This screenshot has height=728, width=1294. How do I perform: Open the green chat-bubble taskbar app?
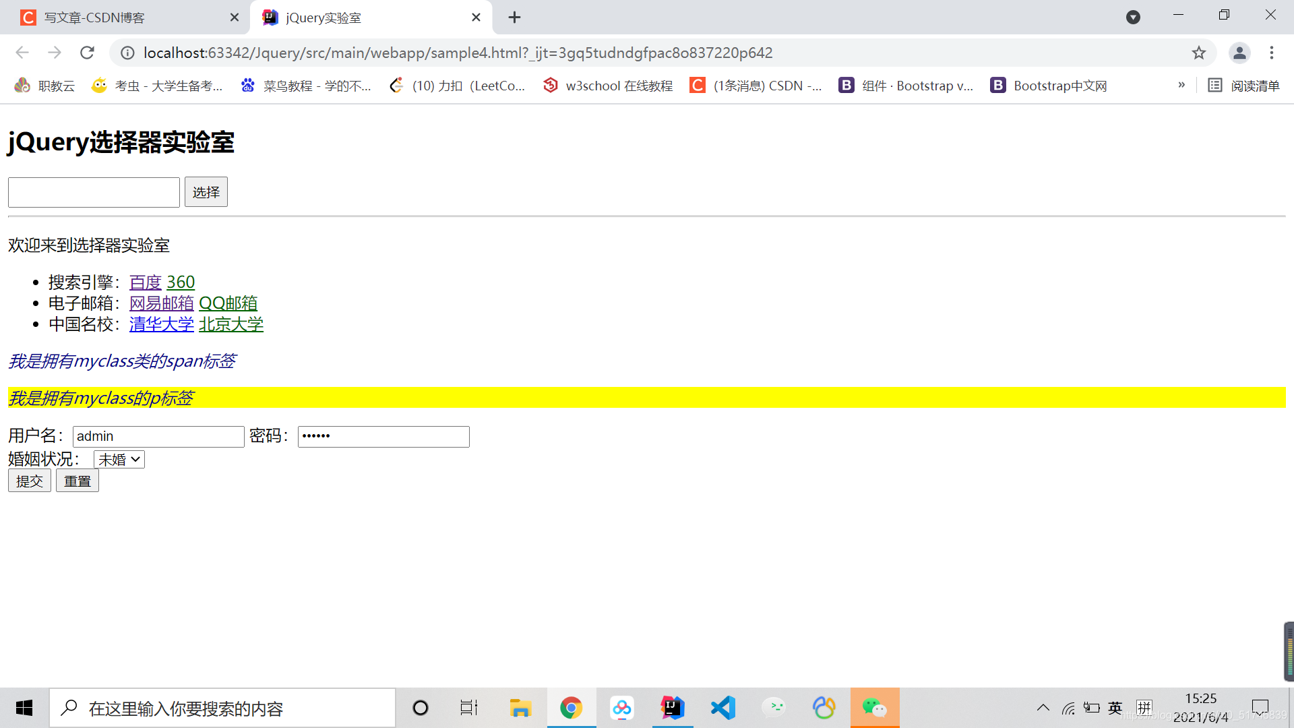pos(774,708)
